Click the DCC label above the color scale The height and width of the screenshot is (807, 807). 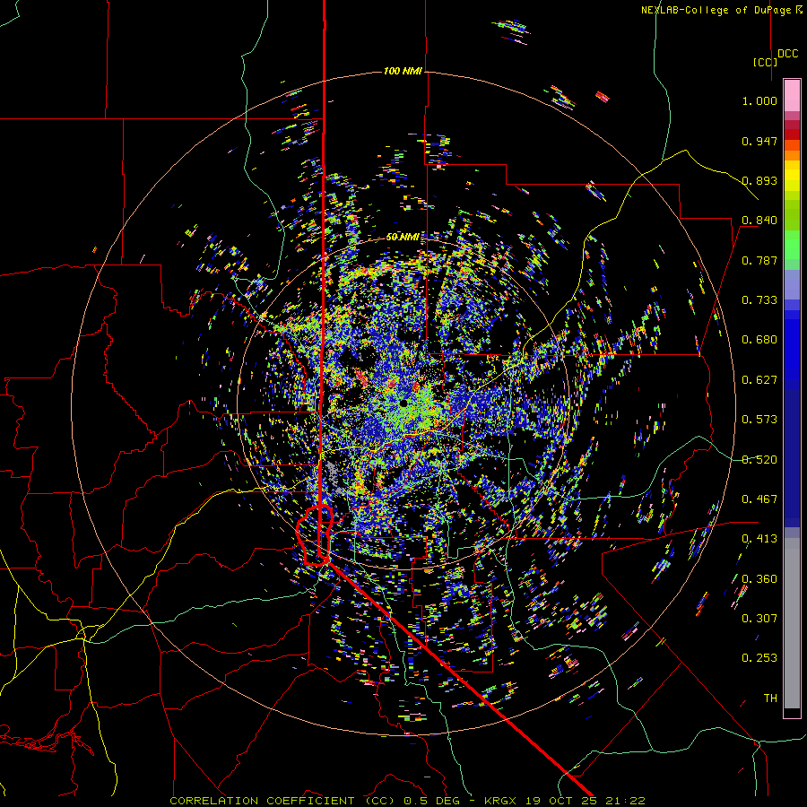[x=788, y=54]
